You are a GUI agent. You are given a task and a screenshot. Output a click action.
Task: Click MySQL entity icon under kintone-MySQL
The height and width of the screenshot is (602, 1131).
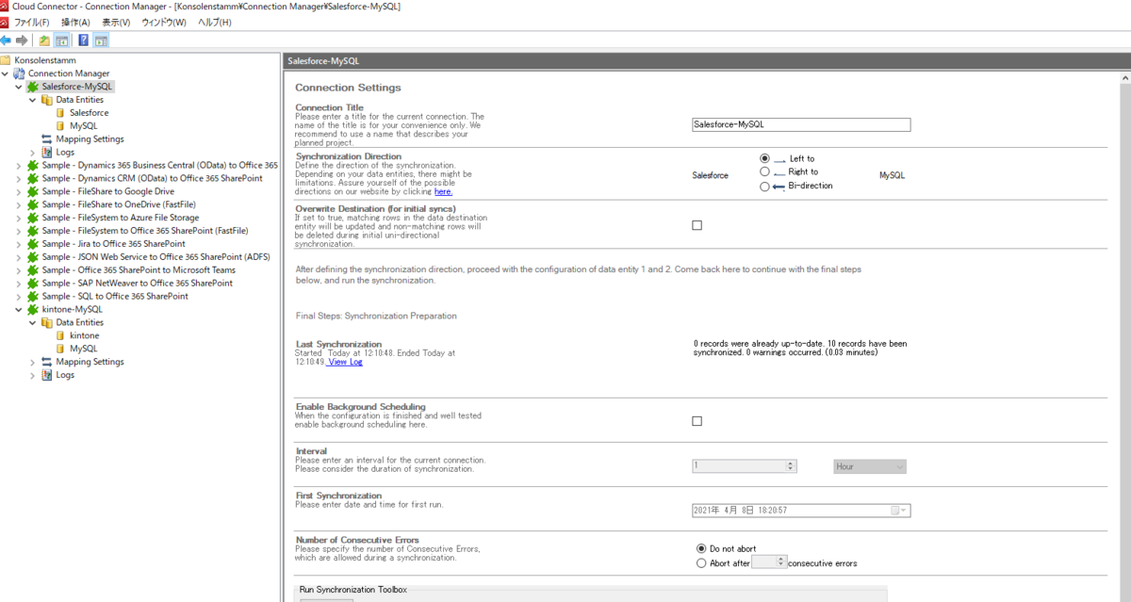tap(61, 349)
